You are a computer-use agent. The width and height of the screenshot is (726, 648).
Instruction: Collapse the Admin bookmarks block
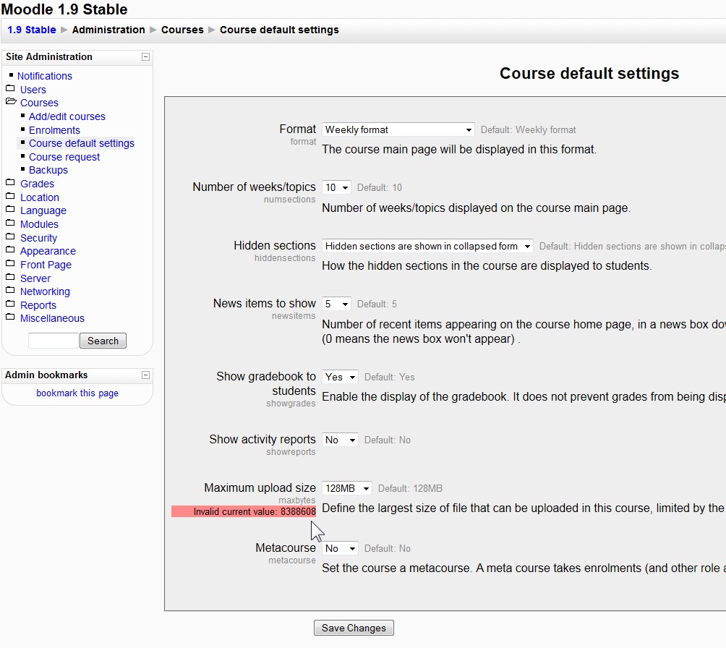[x=145, y=375]
